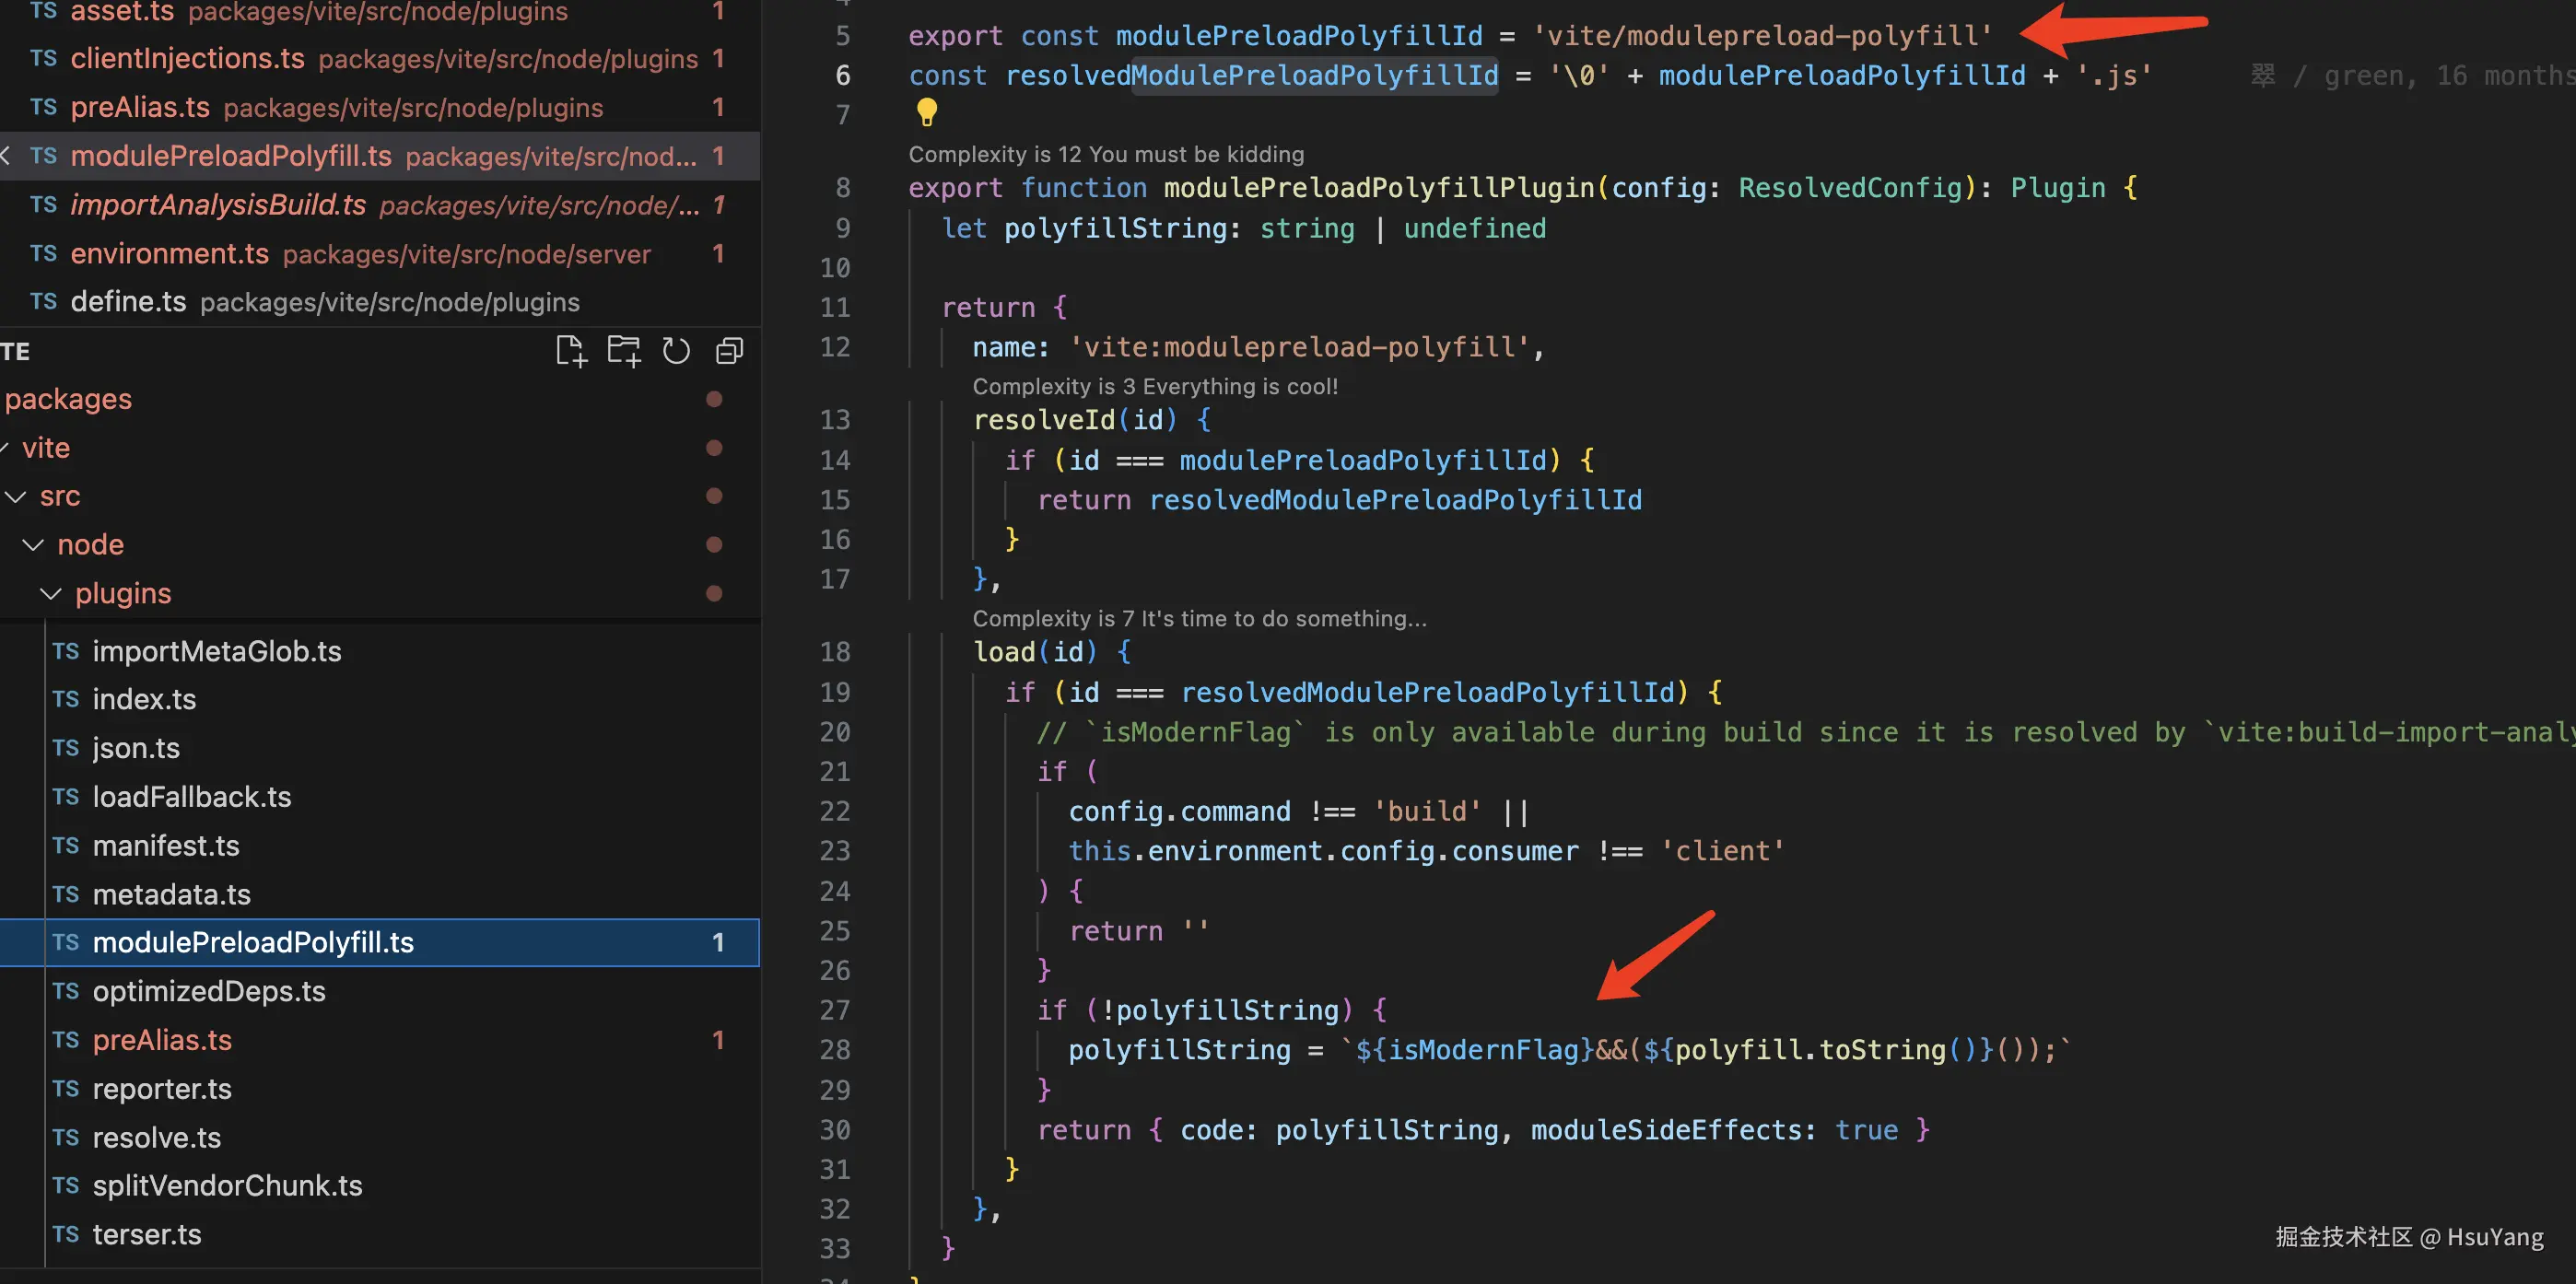Image resolution: width=2576 pixels, height=1284 pixels.
Task: Collapse the plugins folder
Action: click(x=50, y=593)
